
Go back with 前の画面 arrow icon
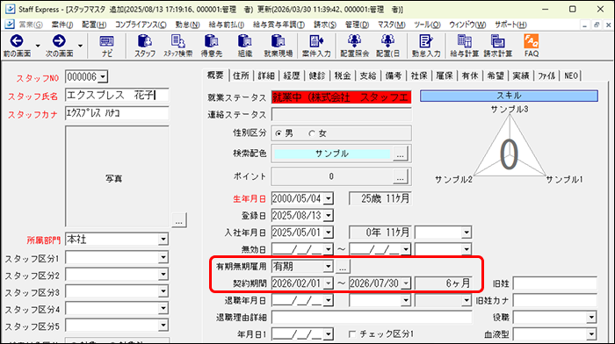point(17,41)
